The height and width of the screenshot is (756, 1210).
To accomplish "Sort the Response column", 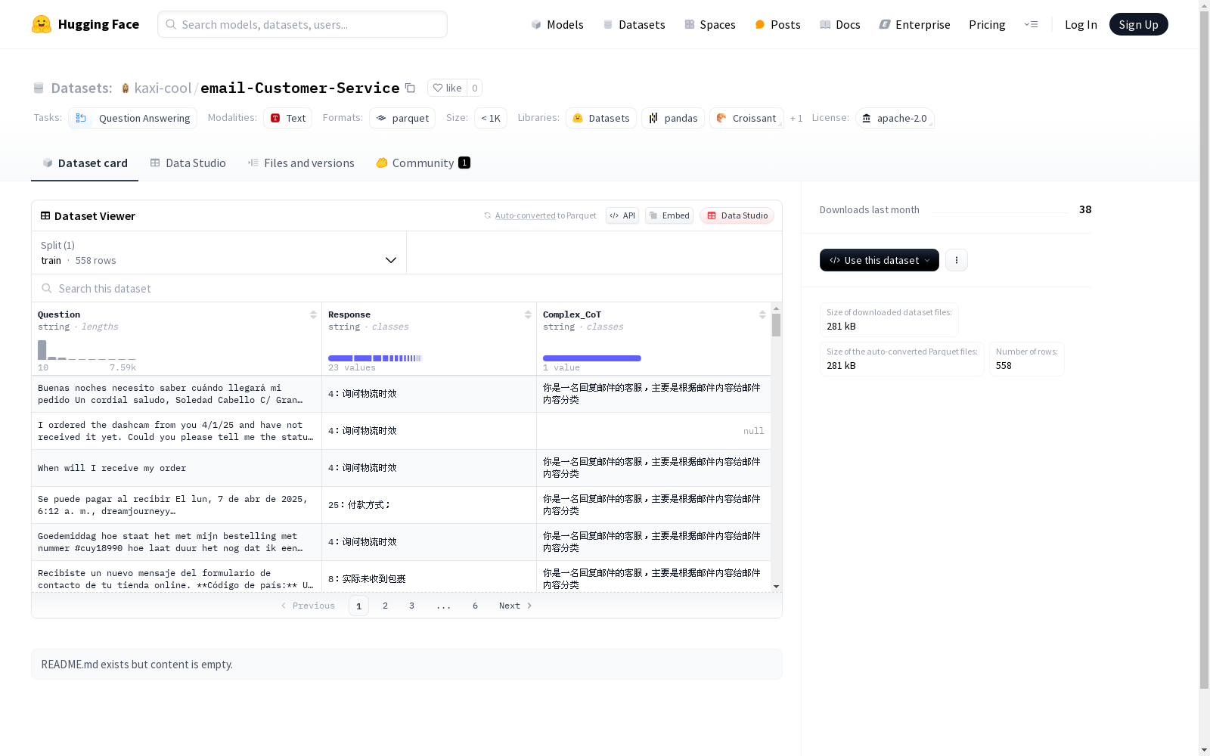I will click(528, 314).
